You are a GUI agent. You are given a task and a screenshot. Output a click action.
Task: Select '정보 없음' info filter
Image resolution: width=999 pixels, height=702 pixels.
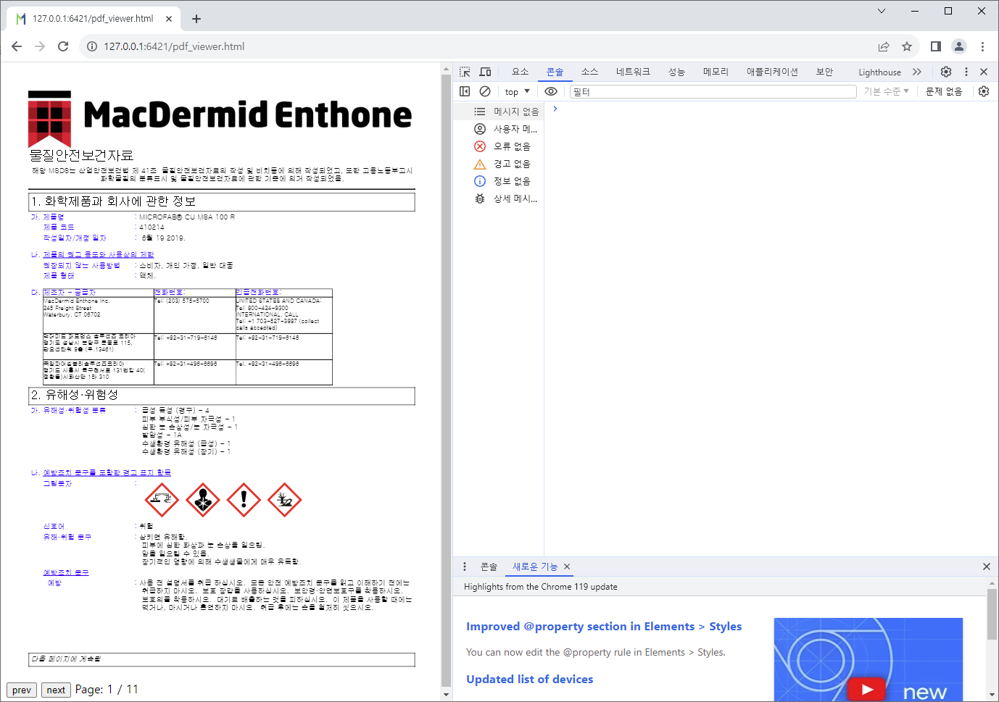click(499, 181)
